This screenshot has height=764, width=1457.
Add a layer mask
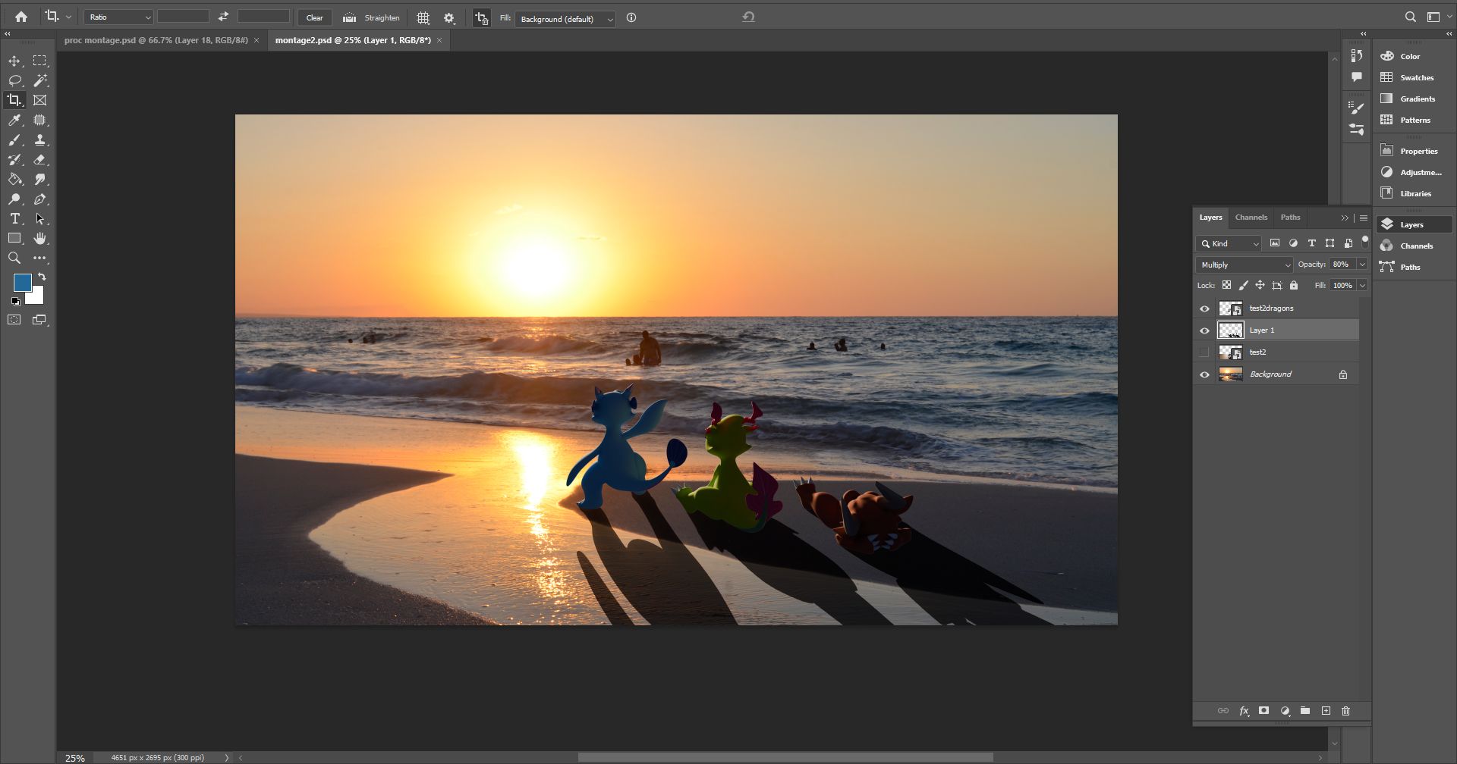[x=1263, y=711]
